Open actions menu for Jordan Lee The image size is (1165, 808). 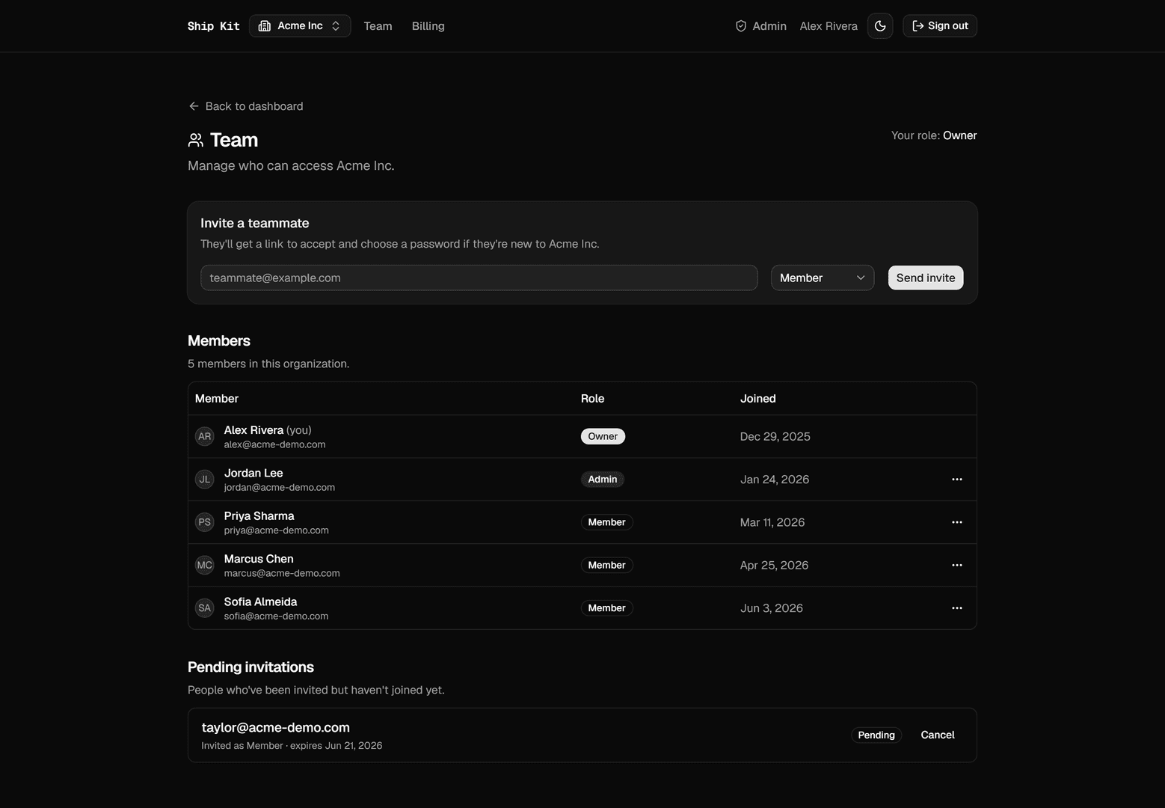coord(956,480)
